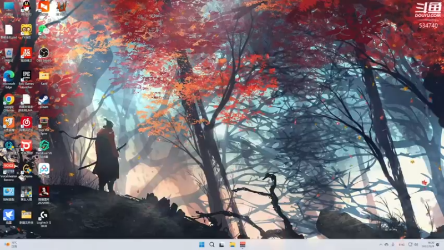Switch to the red running app on taskbar
Image resolution: width=444 pixels, height=250 pixels.
pyautogui.click(x=243, y=244)
